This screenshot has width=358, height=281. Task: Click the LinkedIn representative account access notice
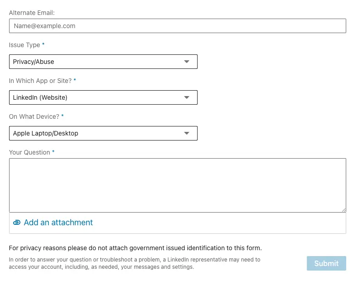click(135, 263)
